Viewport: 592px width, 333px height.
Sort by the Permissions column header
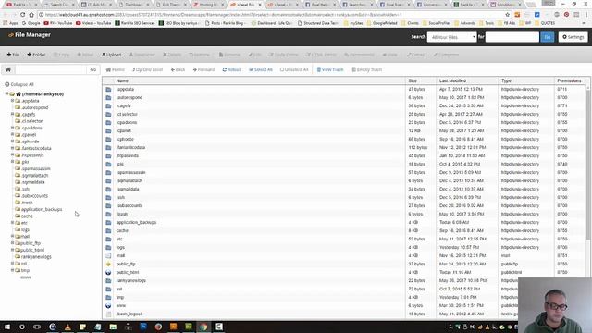point(569,80)
